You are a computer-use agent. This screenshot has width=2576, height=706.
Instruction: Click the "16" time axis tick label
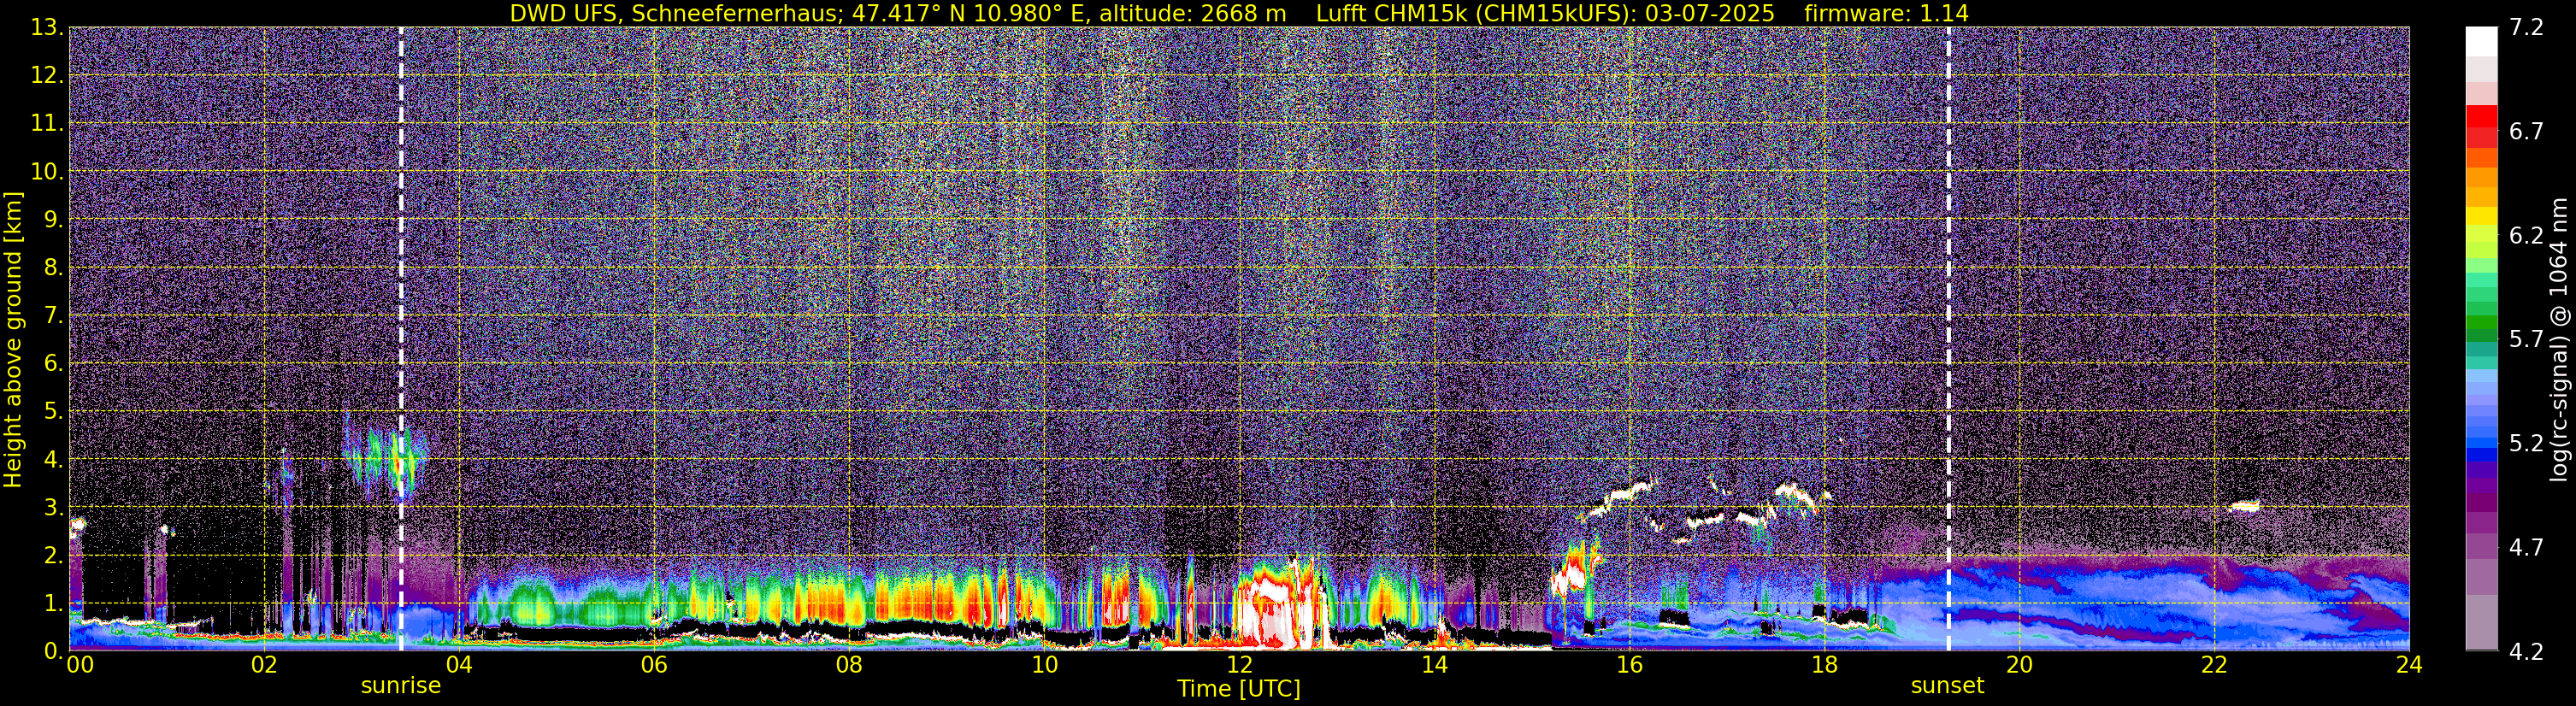(1629, 664)
